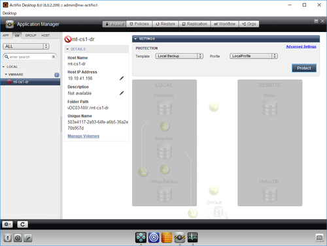Clear the search field with X
The height and width of the screenshot is (246, 327).
(54, 57)
